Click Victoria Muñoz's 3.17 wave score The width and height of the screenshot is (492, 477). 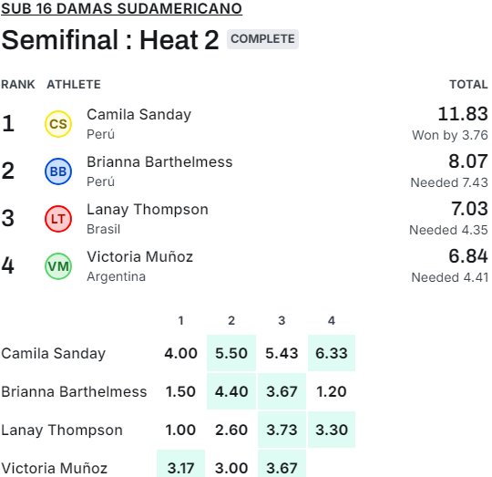[x=180, y=465]
